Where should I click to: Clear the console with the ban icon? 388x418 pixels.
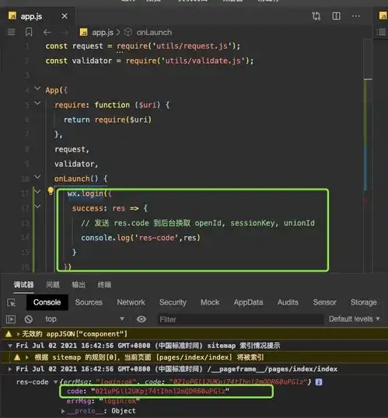(x=29, y=319)
